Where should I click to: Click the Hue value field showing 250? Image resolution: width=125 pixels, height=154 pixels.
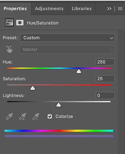click(105, 62)
